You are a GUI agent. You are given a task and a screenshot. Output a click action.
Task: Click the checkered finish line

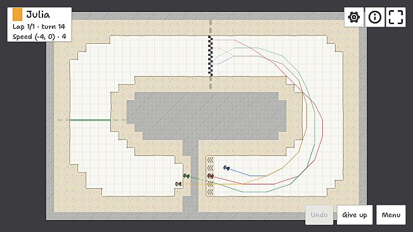pos(211,56)
